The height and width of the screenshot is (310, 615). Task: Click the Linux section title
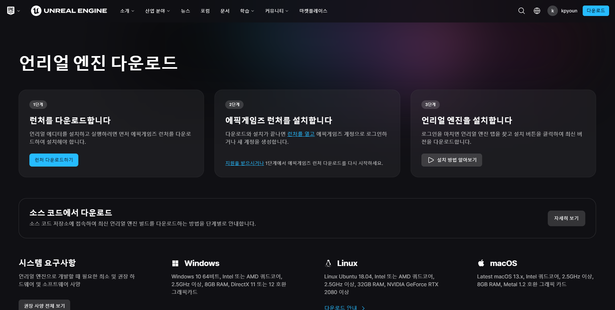coord(347,263)
